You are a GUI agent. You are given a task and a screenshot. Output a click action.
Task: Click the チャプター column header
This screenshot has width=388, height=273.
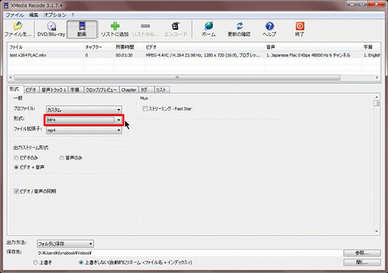(98, 47)
